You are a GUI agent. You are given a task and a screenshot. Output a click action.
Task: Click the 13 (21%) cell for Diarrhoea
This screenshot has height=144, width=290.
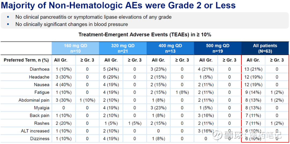click(253, 69)
